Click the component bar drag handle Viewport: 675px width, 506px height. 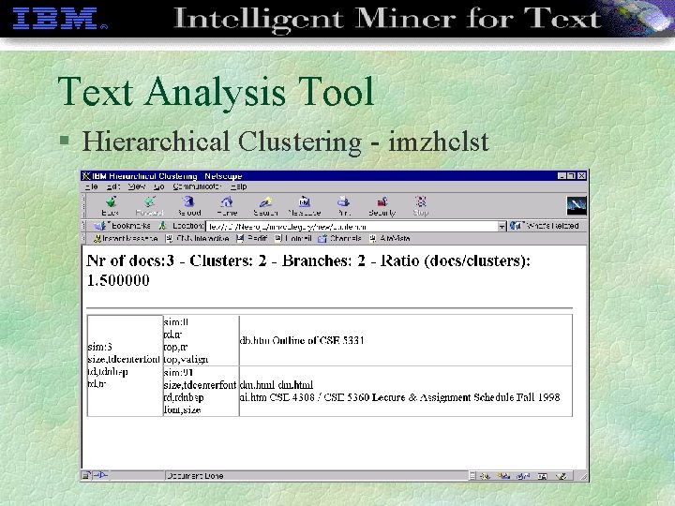pyautogui.click(x=472, y=476)
